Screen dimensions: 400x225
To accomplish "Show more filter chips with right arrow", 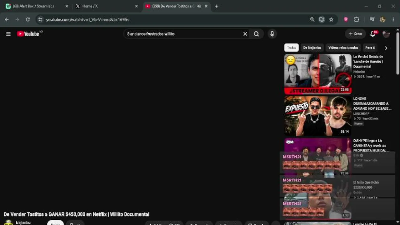I will [x=386, y=48].
